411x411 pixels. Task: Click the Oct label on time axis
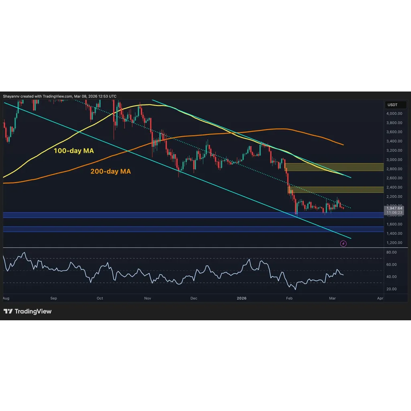(100, 298)
